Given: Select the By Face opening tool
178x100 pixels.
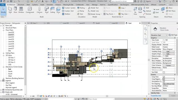Looking at the screenshot, I should [x=135, y=11].
